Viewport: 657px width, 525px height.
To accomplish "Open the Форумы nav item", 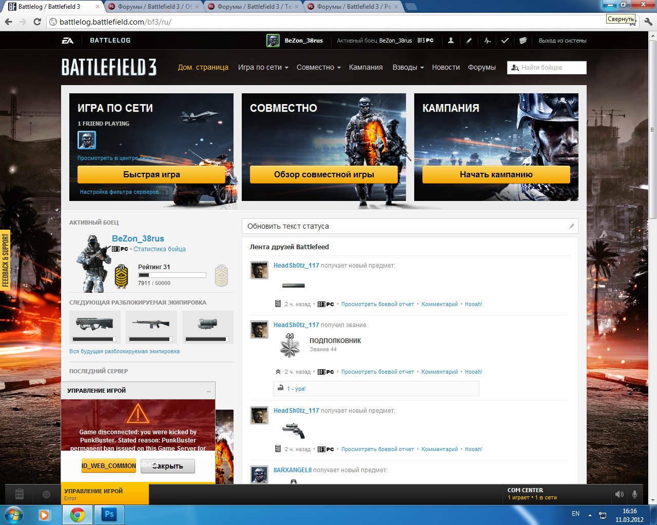I will click(x=482, y=67).
